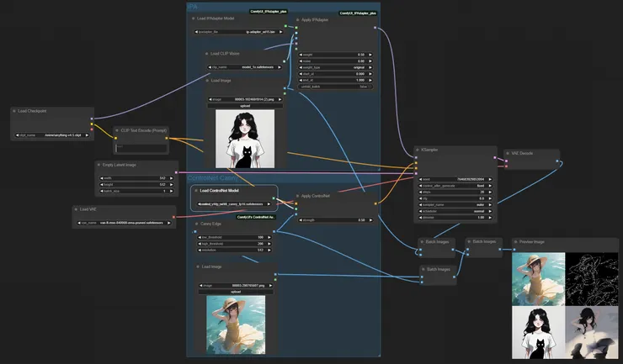Click the VAE Decode node collapse dot
Screen dimensions: 623x364
pos(508,154)
